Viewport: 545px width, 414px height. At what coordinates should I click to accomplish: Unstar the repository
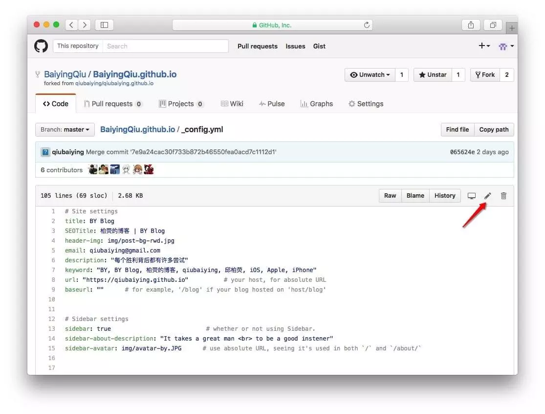pyautogui.click(x=433, y=75)
